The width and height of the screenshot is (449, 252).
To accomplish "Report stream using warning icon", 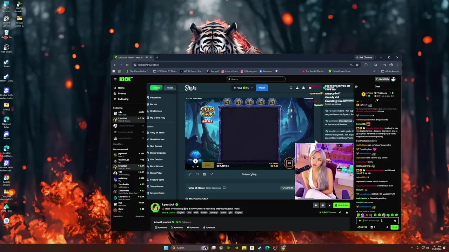I will click(x=347, y=212).
